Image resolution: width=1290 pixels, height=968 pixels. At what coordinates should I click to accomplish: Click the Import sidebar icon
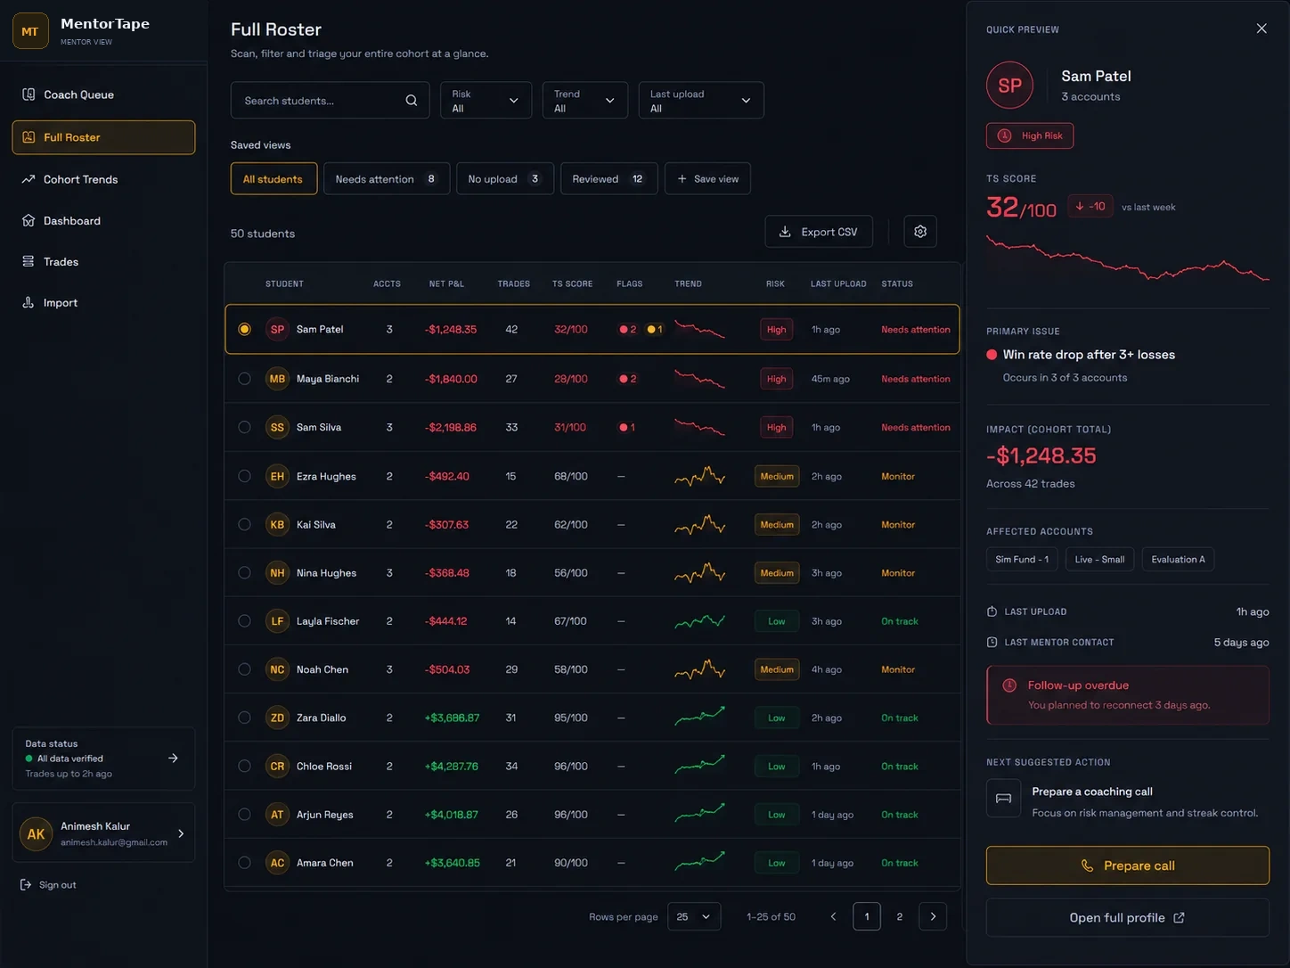pos(29,302)
